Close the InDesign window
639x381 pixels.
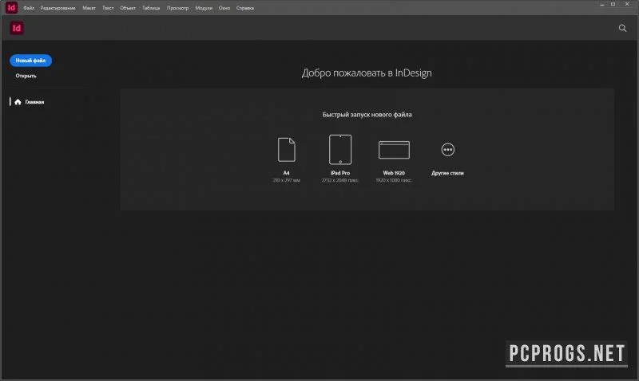click(627, 4)
